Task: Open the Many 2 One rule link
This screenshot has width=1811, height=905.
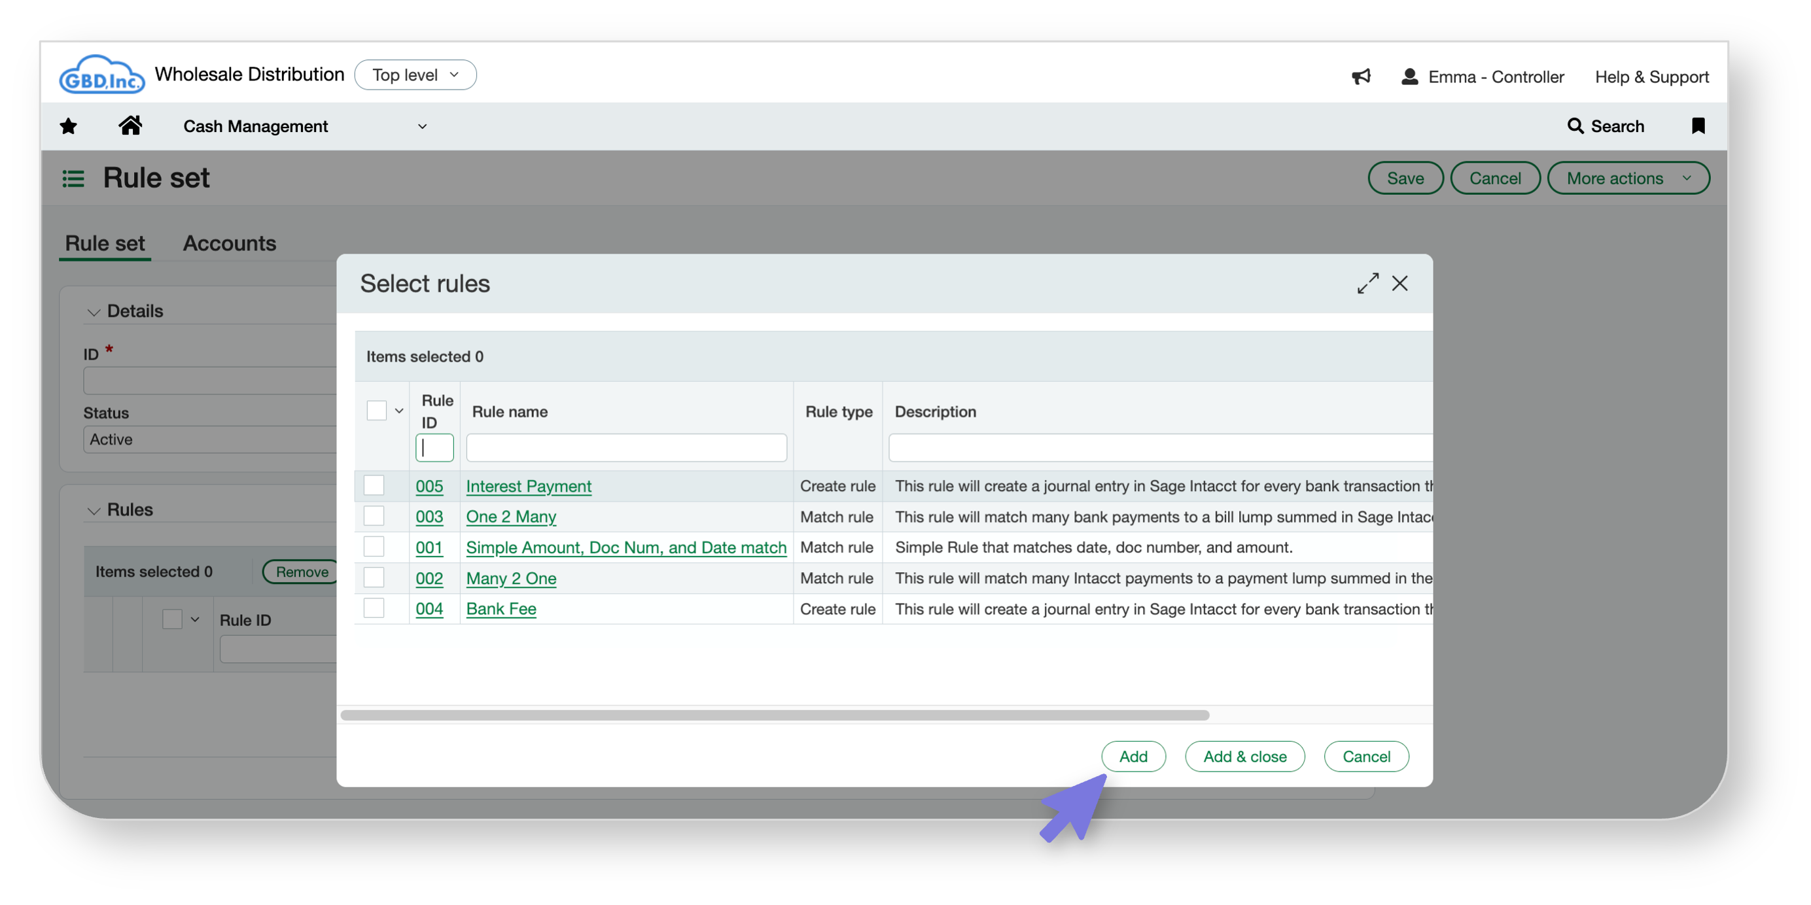Action: tap(511, 578)
